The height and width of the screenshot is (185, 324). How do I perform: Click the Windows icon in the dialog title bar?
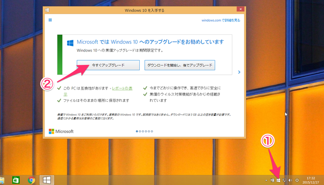[x=47, y=10]
